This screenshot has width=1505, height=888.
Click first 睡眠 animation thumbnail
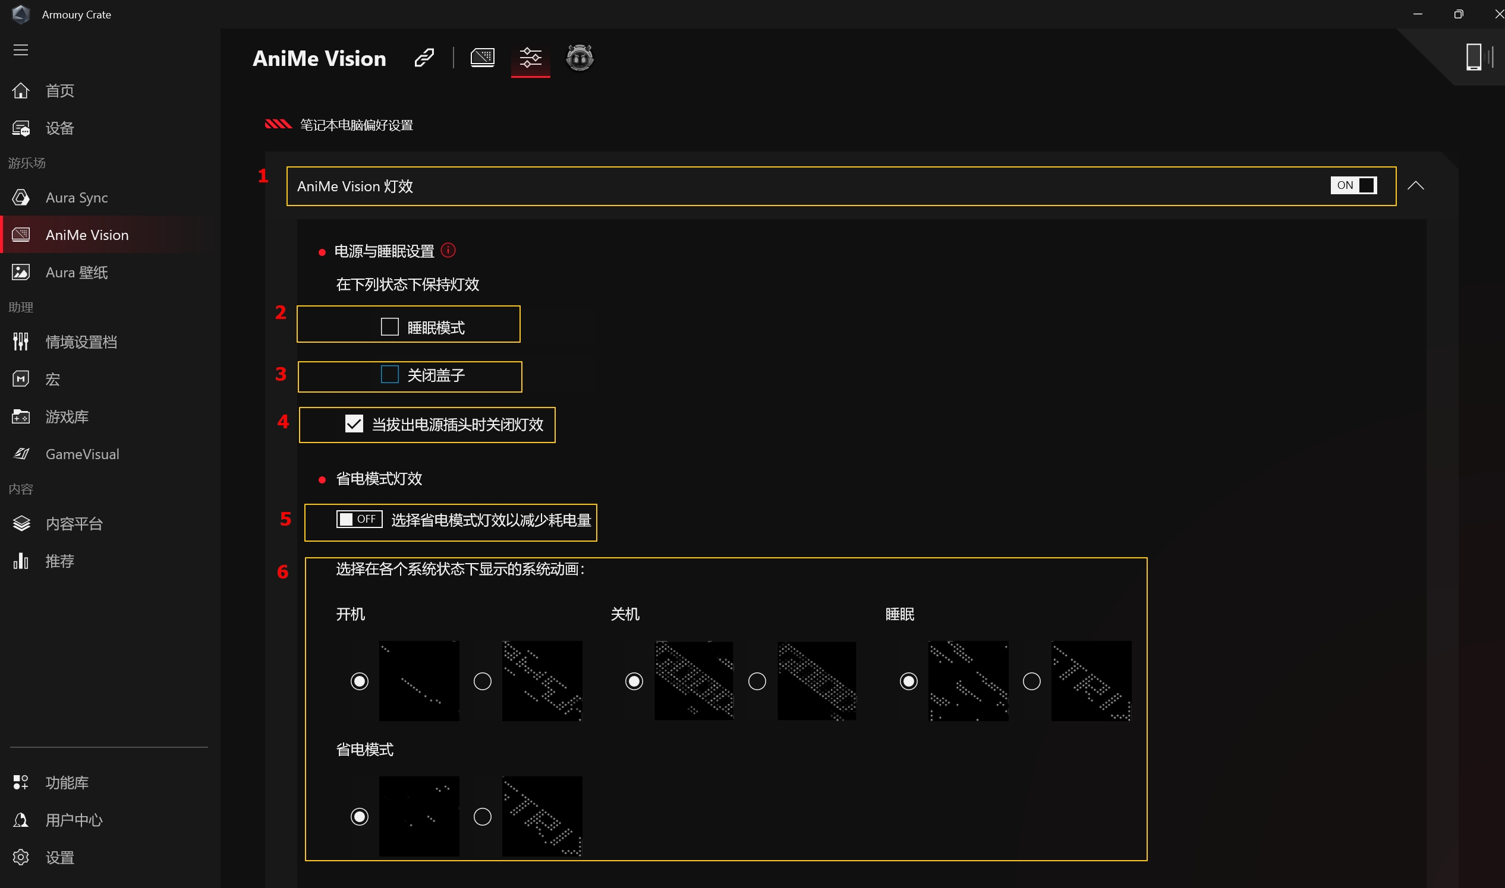(969, 681)
